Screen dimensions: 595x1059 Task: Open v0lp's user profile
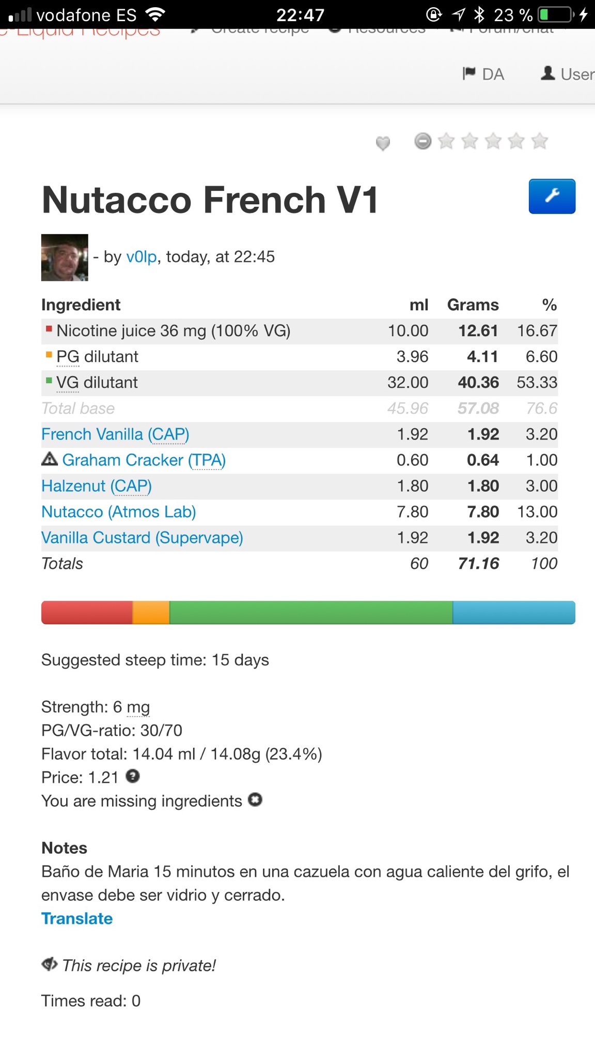[x=140, y=257]
